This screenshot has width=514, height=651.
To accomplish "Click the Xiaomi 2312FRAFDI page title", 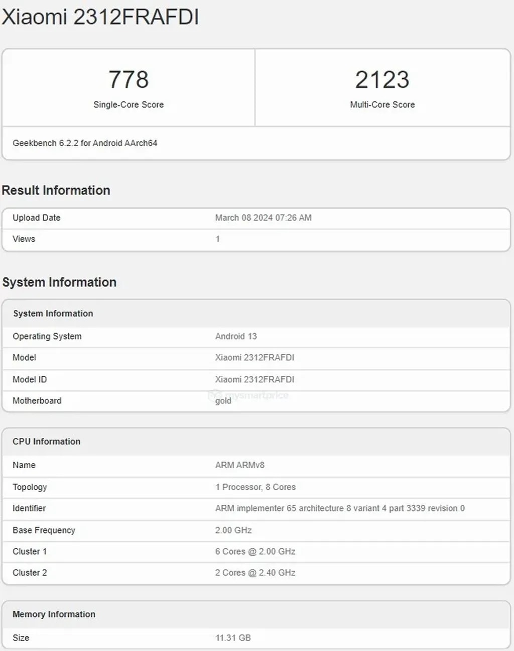I will 100,17.
